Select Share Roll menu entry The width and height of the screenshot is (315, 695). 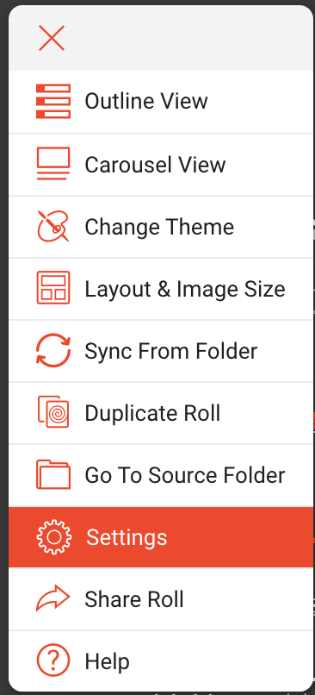pyautogui.click(x=161, y=598)
